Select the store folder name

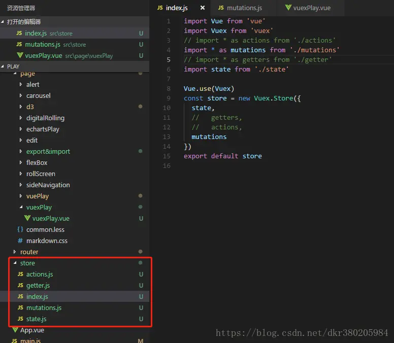27,263
